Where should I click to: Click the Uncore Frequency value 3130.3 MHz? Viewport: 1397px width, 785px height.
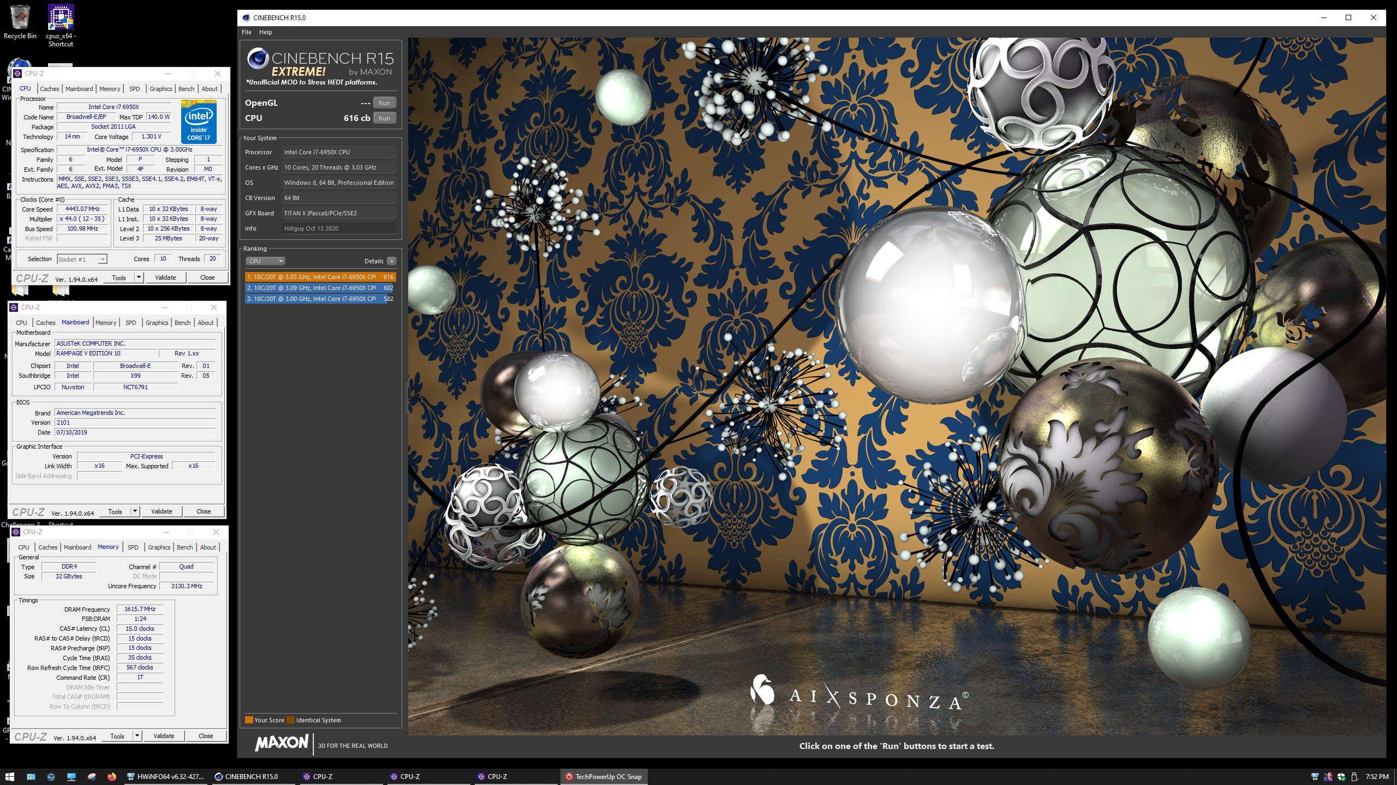[x=187, y=586]
